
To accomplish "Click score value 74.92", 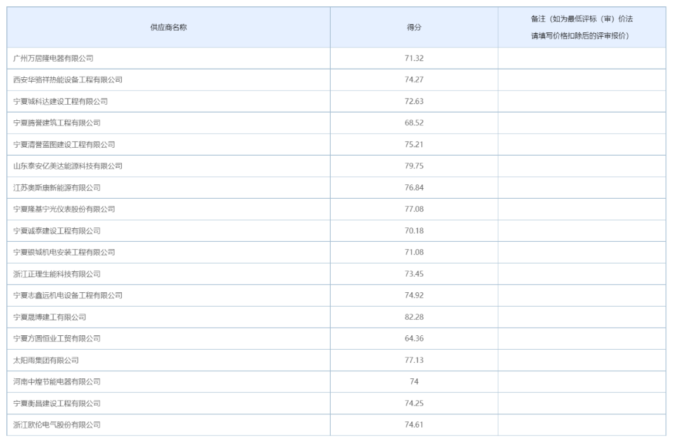I will [414, 295].
